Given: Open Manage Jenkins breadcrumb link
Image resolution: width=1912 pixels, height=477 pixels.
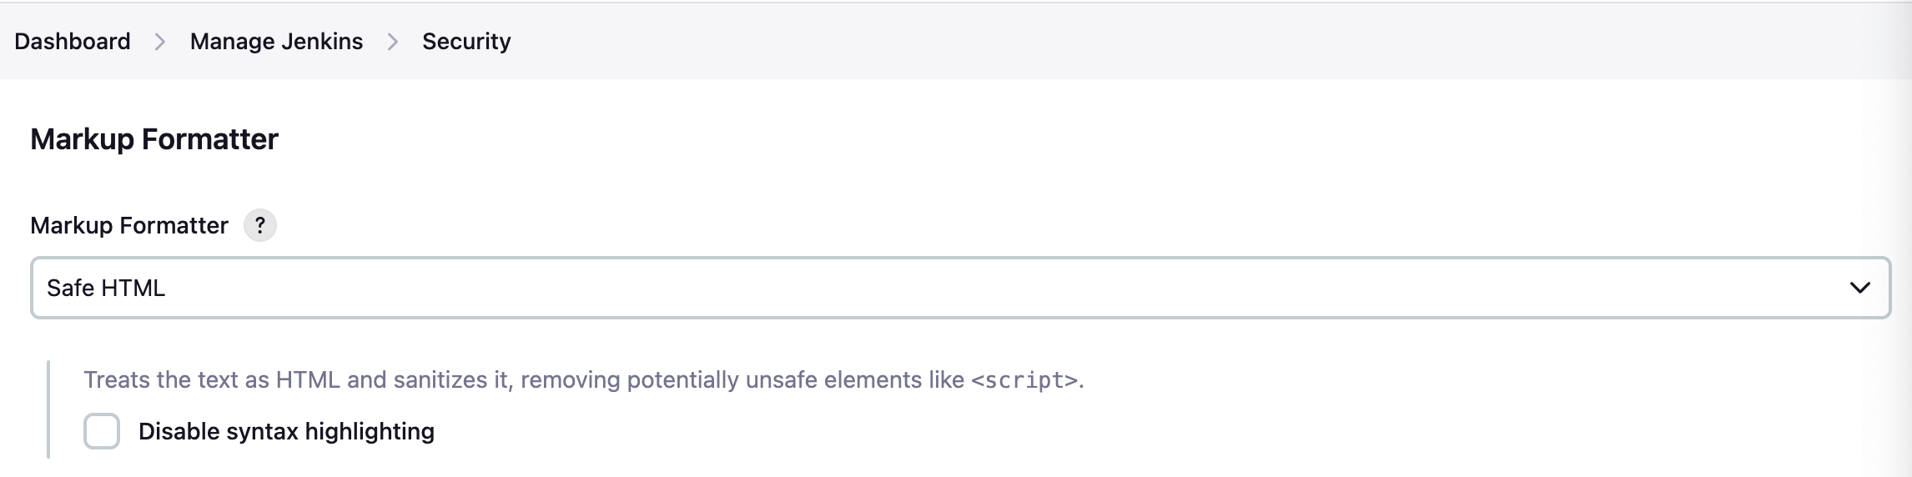Looking at the screenshot, I should click(276, 42).
